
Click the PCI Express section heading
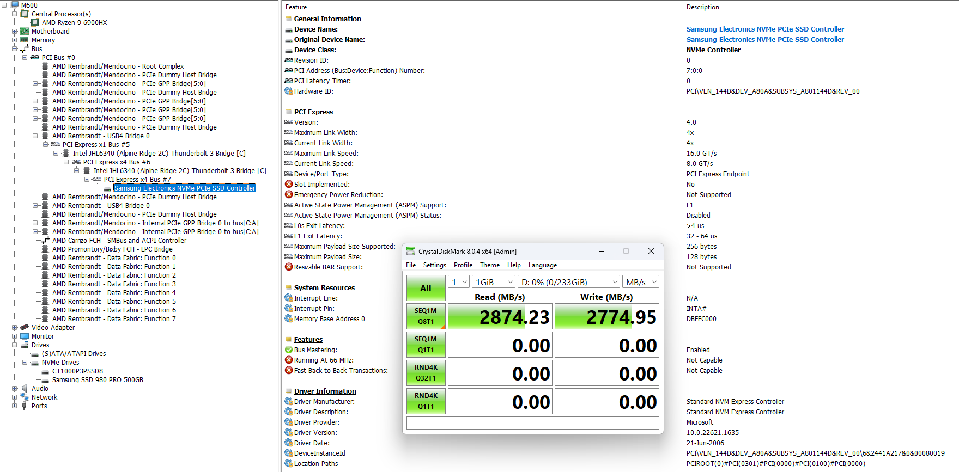coord(313,112)
